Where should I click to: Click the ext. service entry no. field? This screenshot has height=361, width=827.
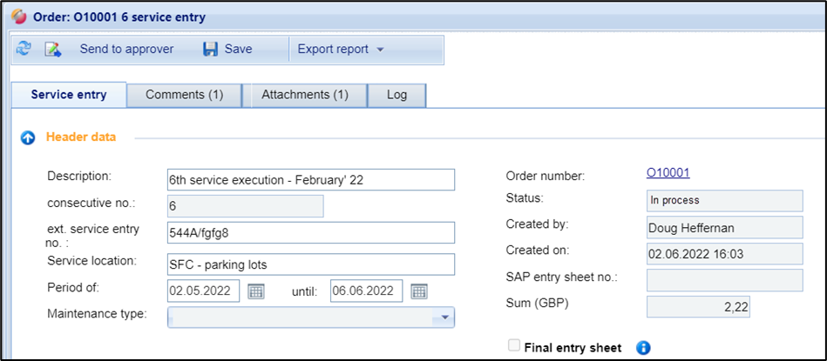pyautogui.click(x=310, y=233)
